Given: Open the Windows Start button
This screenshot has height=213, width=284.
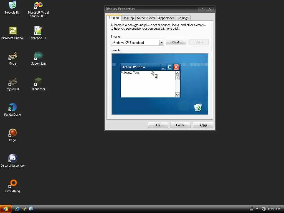Looking at the screenshot, I should point(6,209).
